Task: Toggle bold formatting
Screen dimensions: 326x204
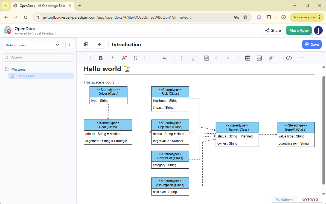Action: (x=101, y=58)
